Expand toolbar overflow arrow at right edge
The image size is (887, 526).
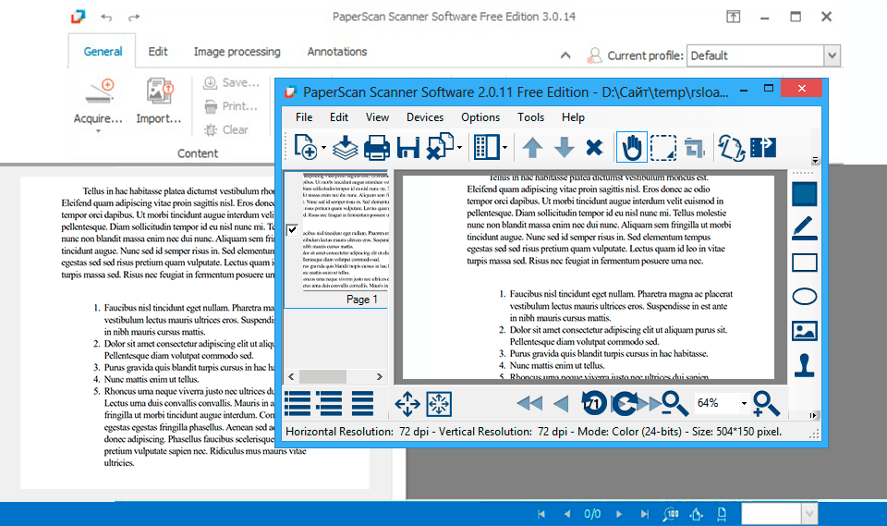point(815,160)
